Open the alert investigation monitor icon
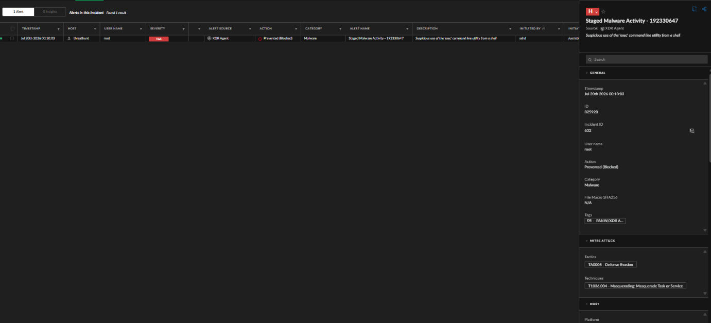This screenshot has height=323, width=711. point(695,9)
